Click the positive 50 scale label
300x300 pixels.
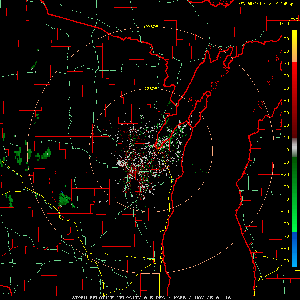tap(286, 88)
